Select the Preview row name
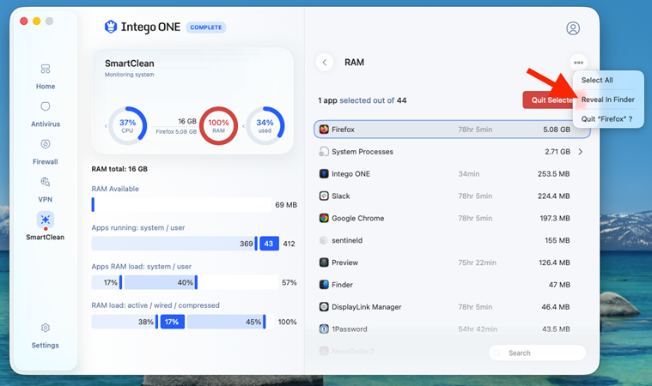The image size is (652, 386). tap(344, 262)
